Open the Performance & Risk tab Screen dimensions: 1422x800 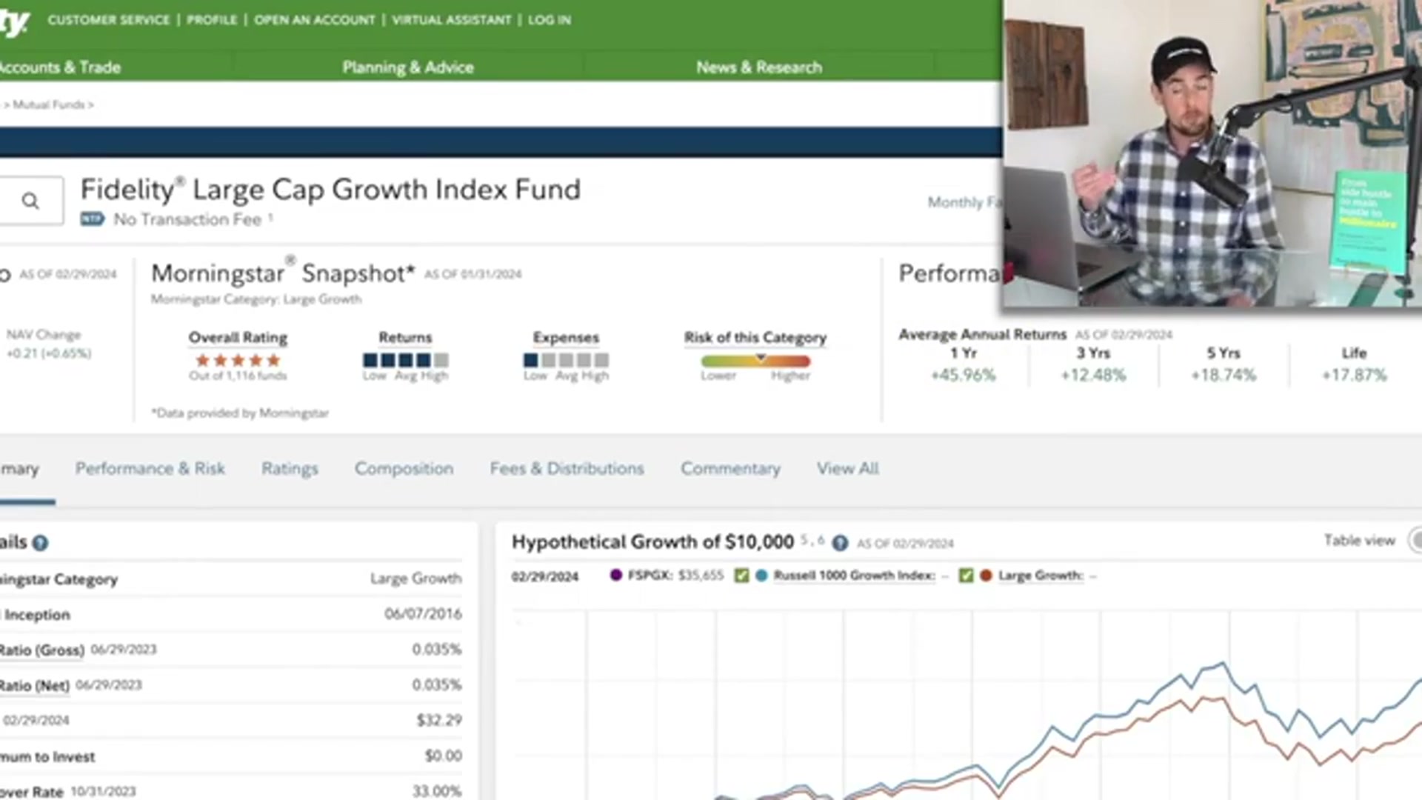150,469
